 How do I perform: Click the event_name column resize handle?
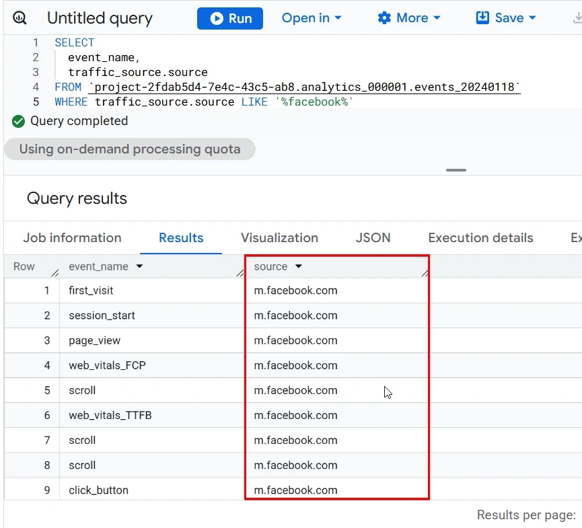[x=240, y=273]
